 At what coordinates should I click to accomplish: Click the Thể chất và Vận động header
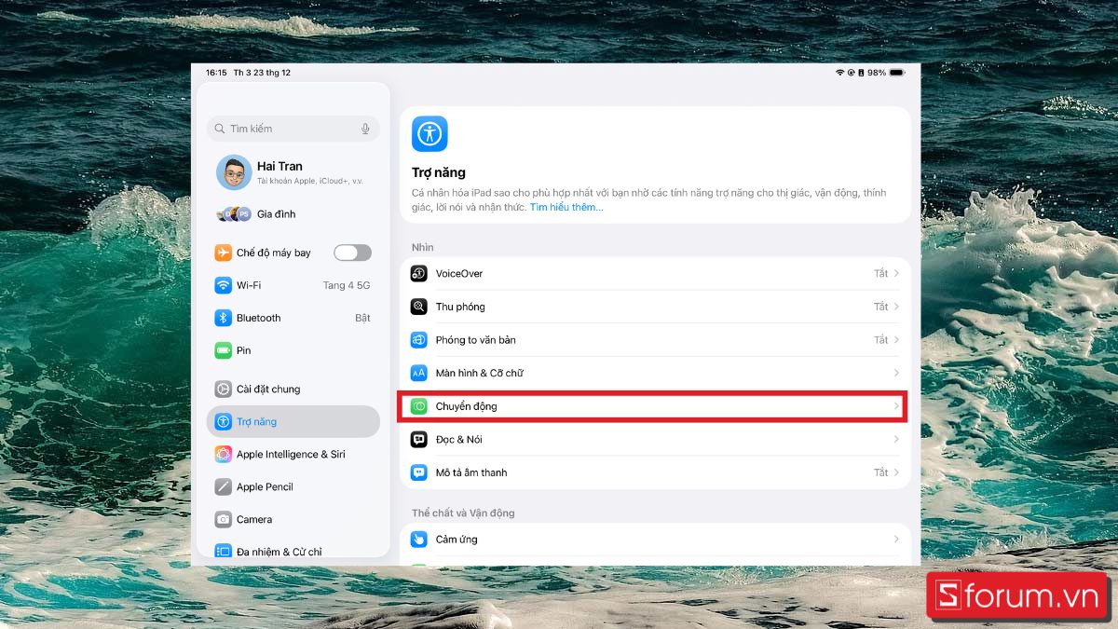463,513
